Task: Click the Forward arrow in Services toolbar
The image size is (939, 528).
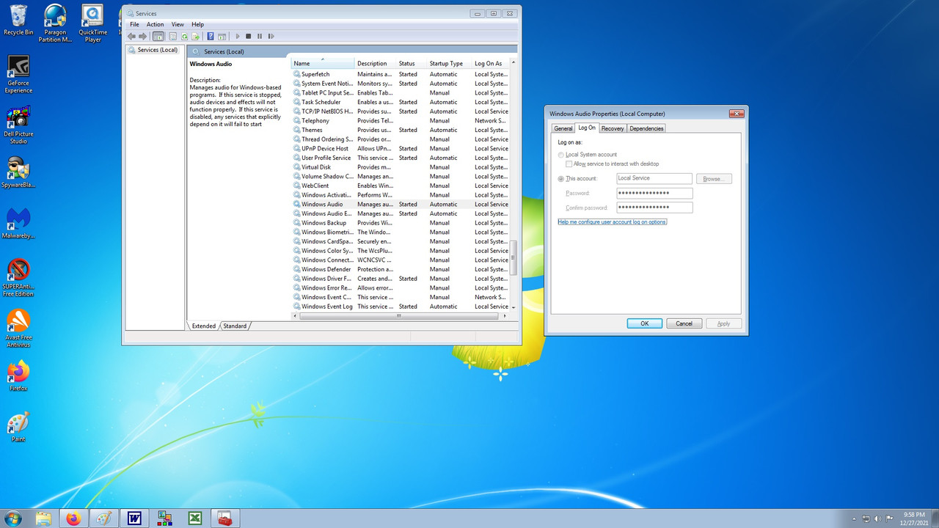Action: click(x=143, y=36)
